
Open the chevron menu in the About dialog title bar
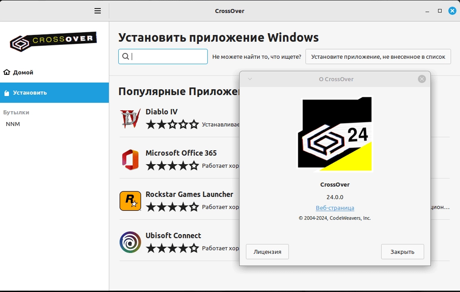250,79
